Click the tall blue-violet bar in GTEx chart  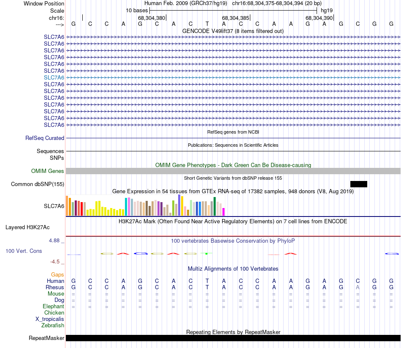click(179, 205)
